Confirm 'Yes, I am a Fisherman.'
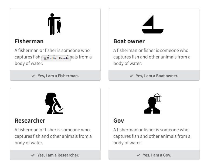204x163 pixels. tap(55, 76)
